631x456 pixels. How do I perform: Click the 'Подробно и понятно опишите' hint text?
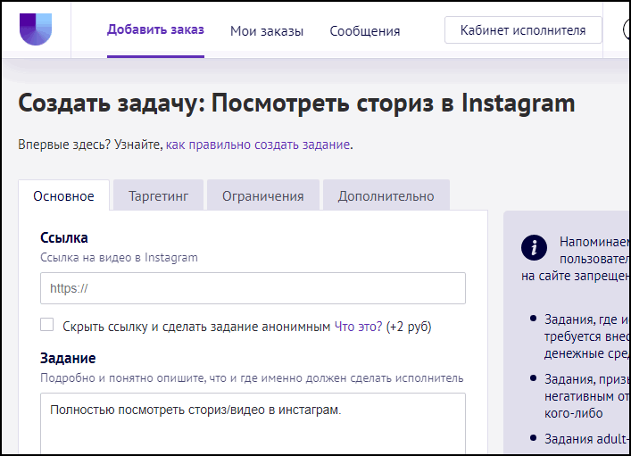tap(252, 378)
